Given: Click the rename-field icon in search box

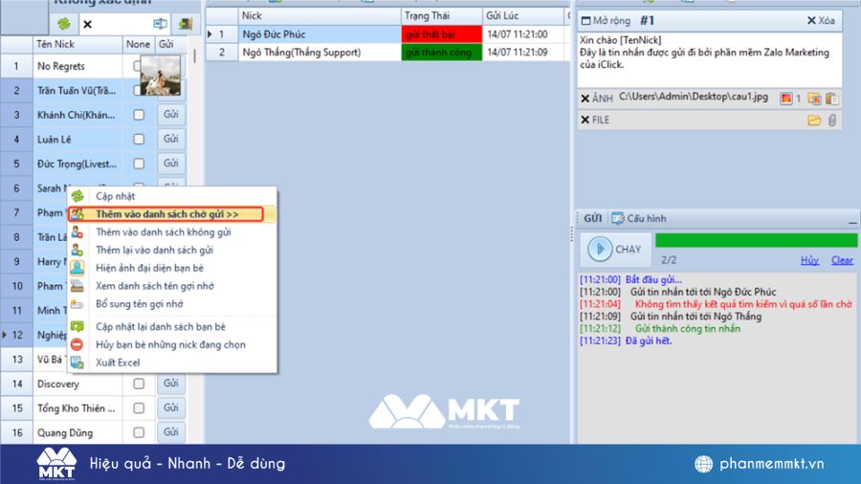Looking at the screenshot, I should (160, 24).
